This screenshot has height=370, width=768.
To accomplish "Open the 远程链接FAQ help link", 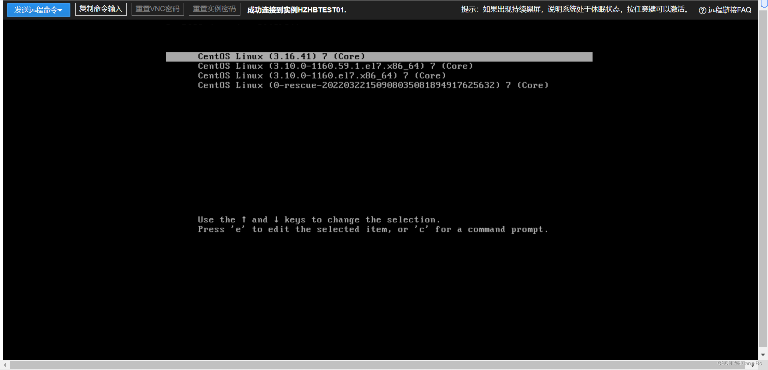I will pyautogui.click(x=730, y=10).
